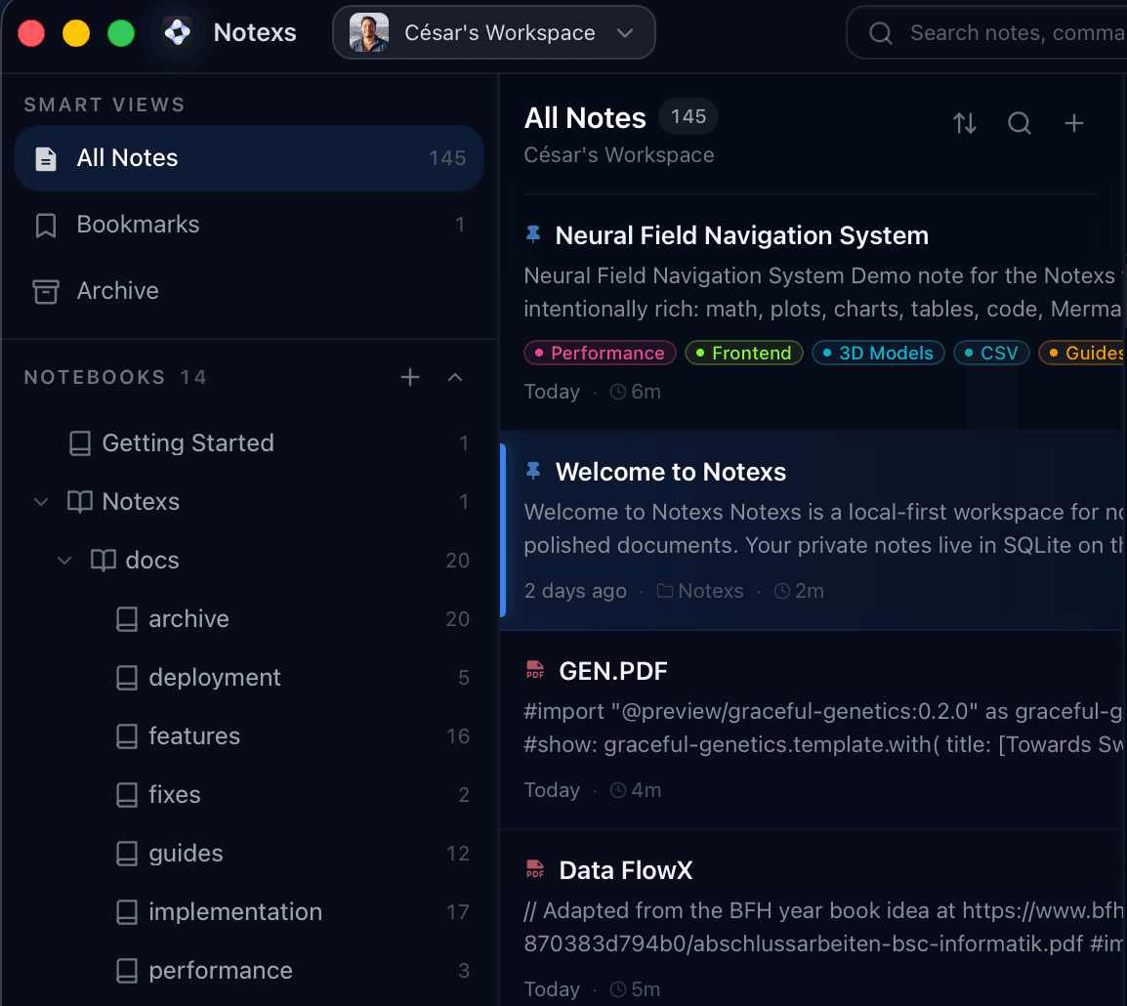This screenshot has height=1006, width=1127.
Task: Click the All Notes document icon in sidebar
Action: [x=46, y=159]
